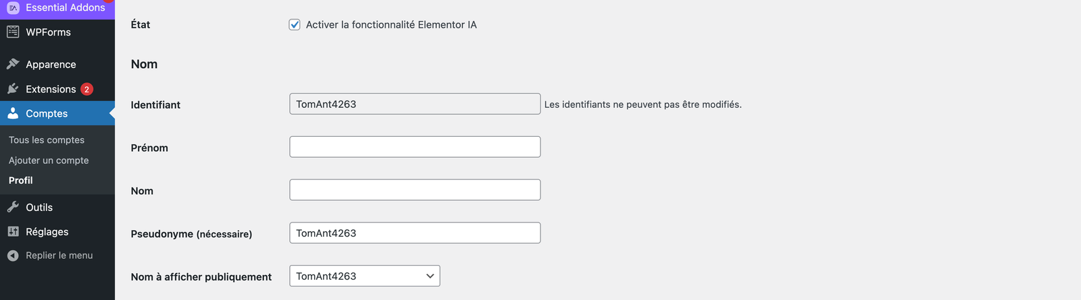Click the red Extensions update badge

point(86,89)
